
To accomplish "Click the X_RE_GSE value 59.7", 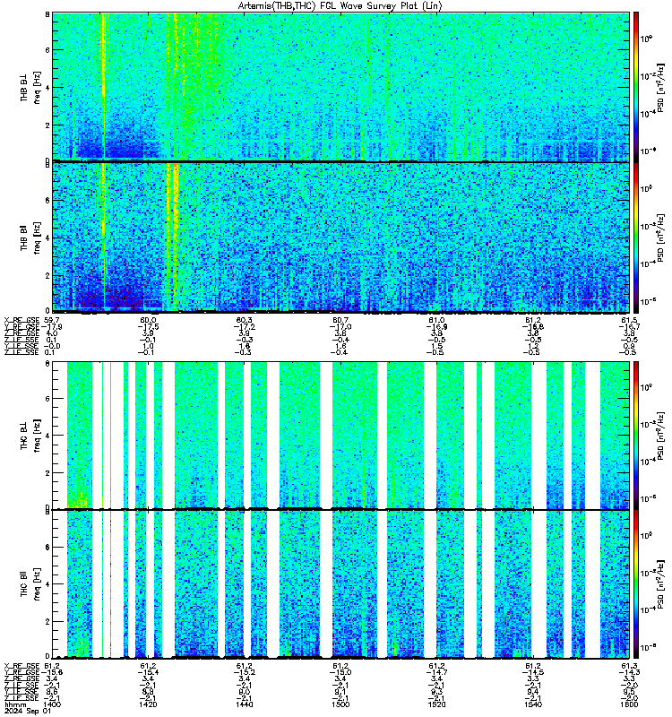I will pos(52,320).
